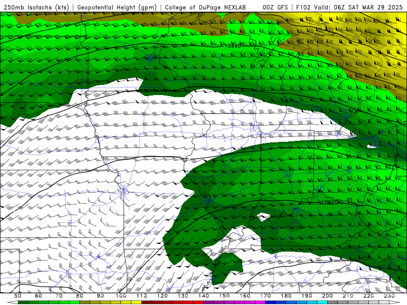Click the "00Z GFS" model run label
Screen dimensions: 407x305
[275, 7]
